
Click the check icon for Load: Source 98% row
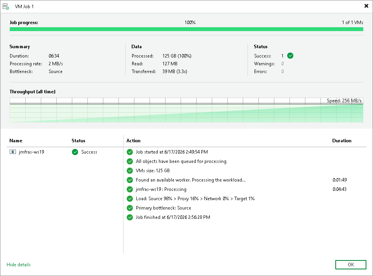click(x=130, y=198)
